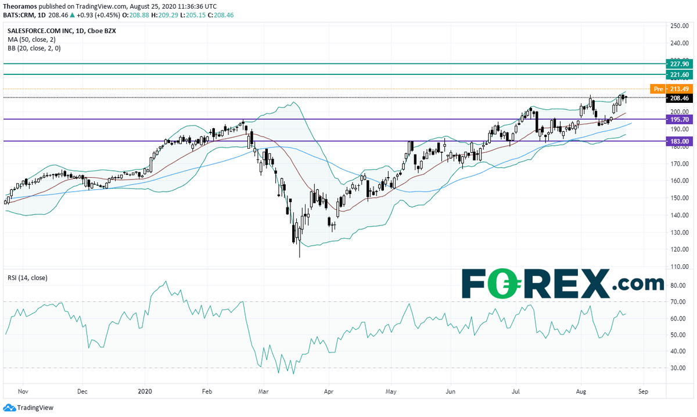
Task: Click the 250.00 price axis value
Action: [x=678, y=26]
